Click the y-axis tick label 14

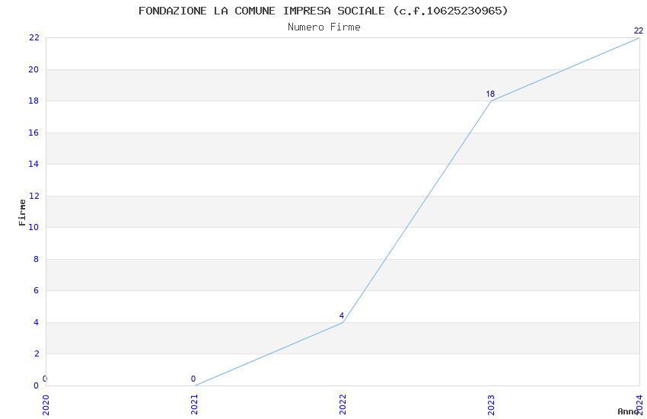coord(33,164)
